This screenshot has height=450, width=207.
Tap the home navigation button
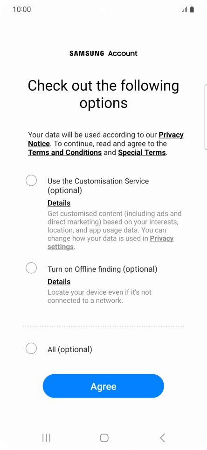(104, 438)
